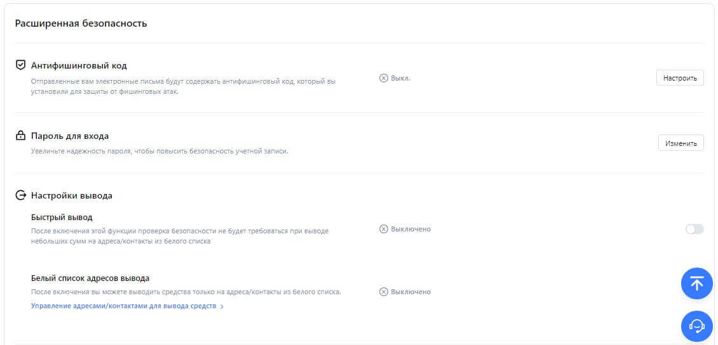
Task: Click the anti-phishing 'Выкл.' status icon
Action: point(383,78)
